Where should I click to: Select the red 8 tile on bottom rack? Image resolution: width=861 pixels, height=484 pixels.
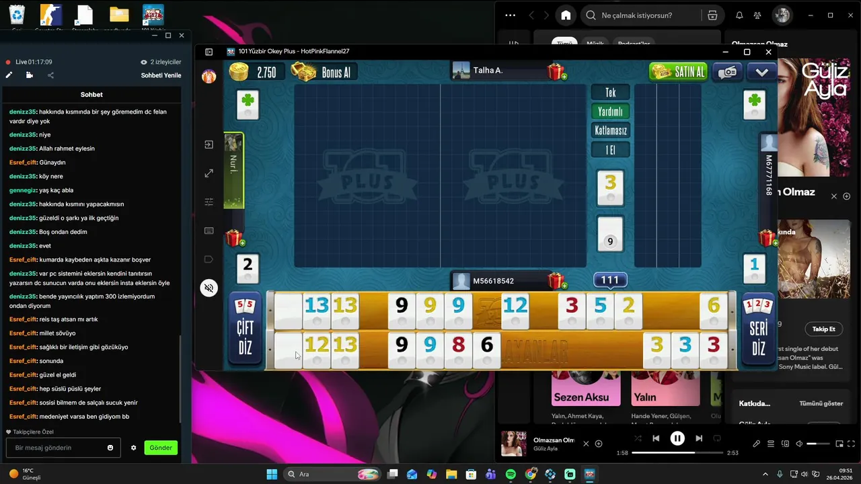458,350
